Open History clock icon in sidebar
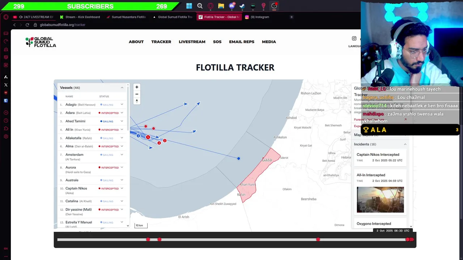 6,121
